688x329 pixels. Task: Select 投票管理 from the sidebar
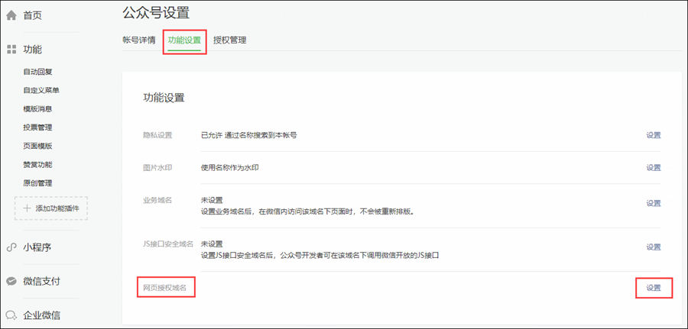[x=37, y=127]
